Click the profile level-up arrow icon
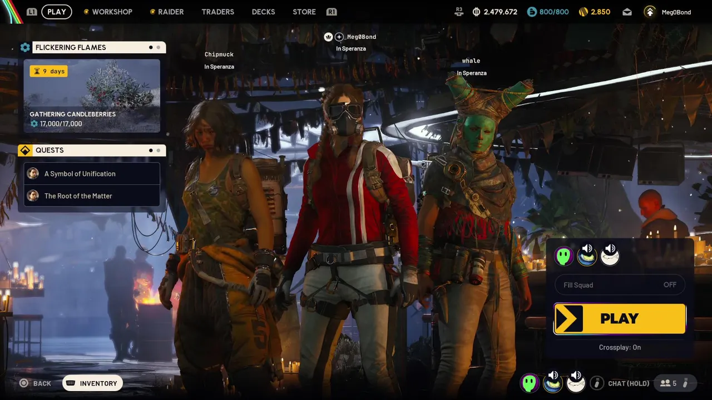Viewport: 712px width, 400px height. (649, 12)
